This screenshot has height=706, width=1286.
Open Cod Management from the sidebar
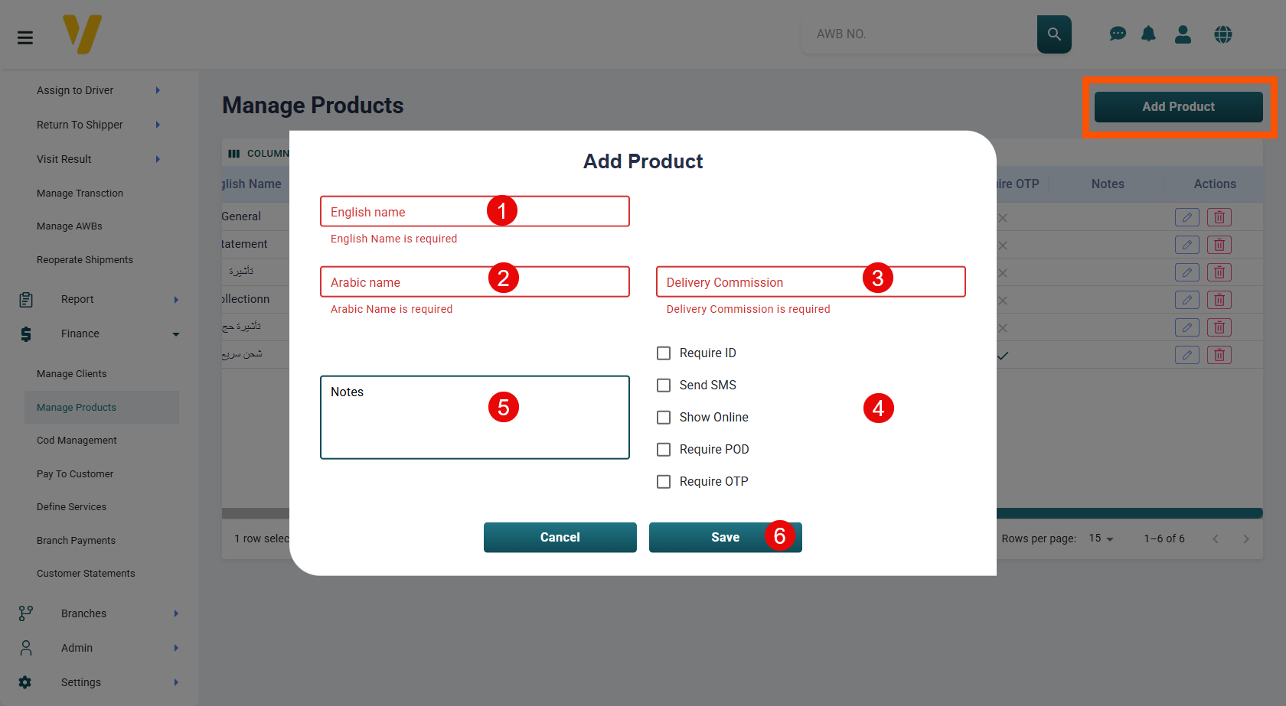click(x=77, y=440)
